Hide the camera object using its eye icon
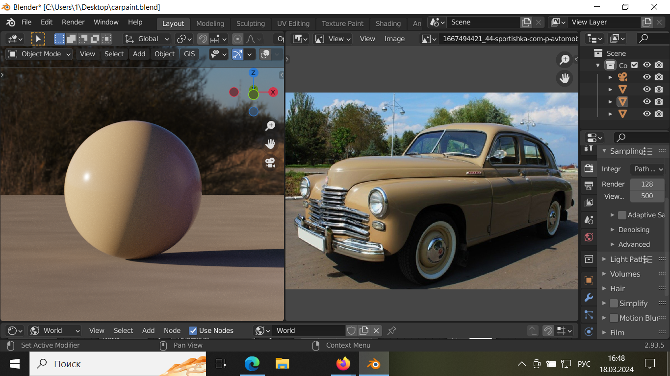This screenshot has width=670, height=376. [647, 77]
